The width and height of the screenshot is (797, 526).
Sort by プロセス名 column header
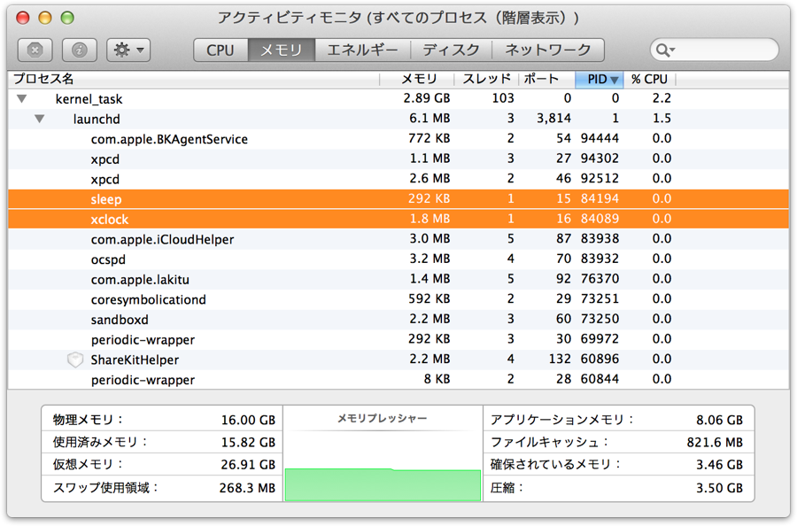(193, 80)
